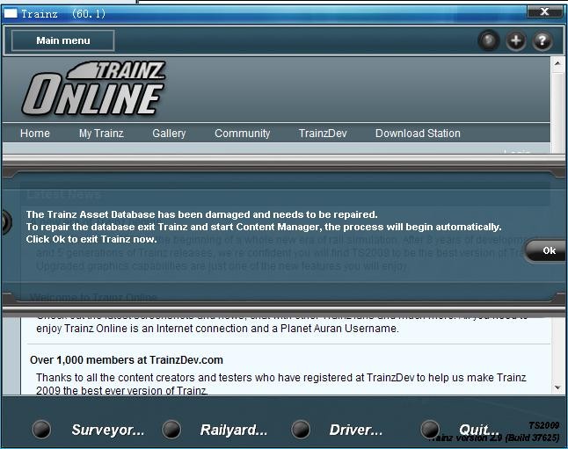Image resolution: width=568 pixels, height=449 pixels.
Task: Open the Download Station page
Action: [418, 134]
